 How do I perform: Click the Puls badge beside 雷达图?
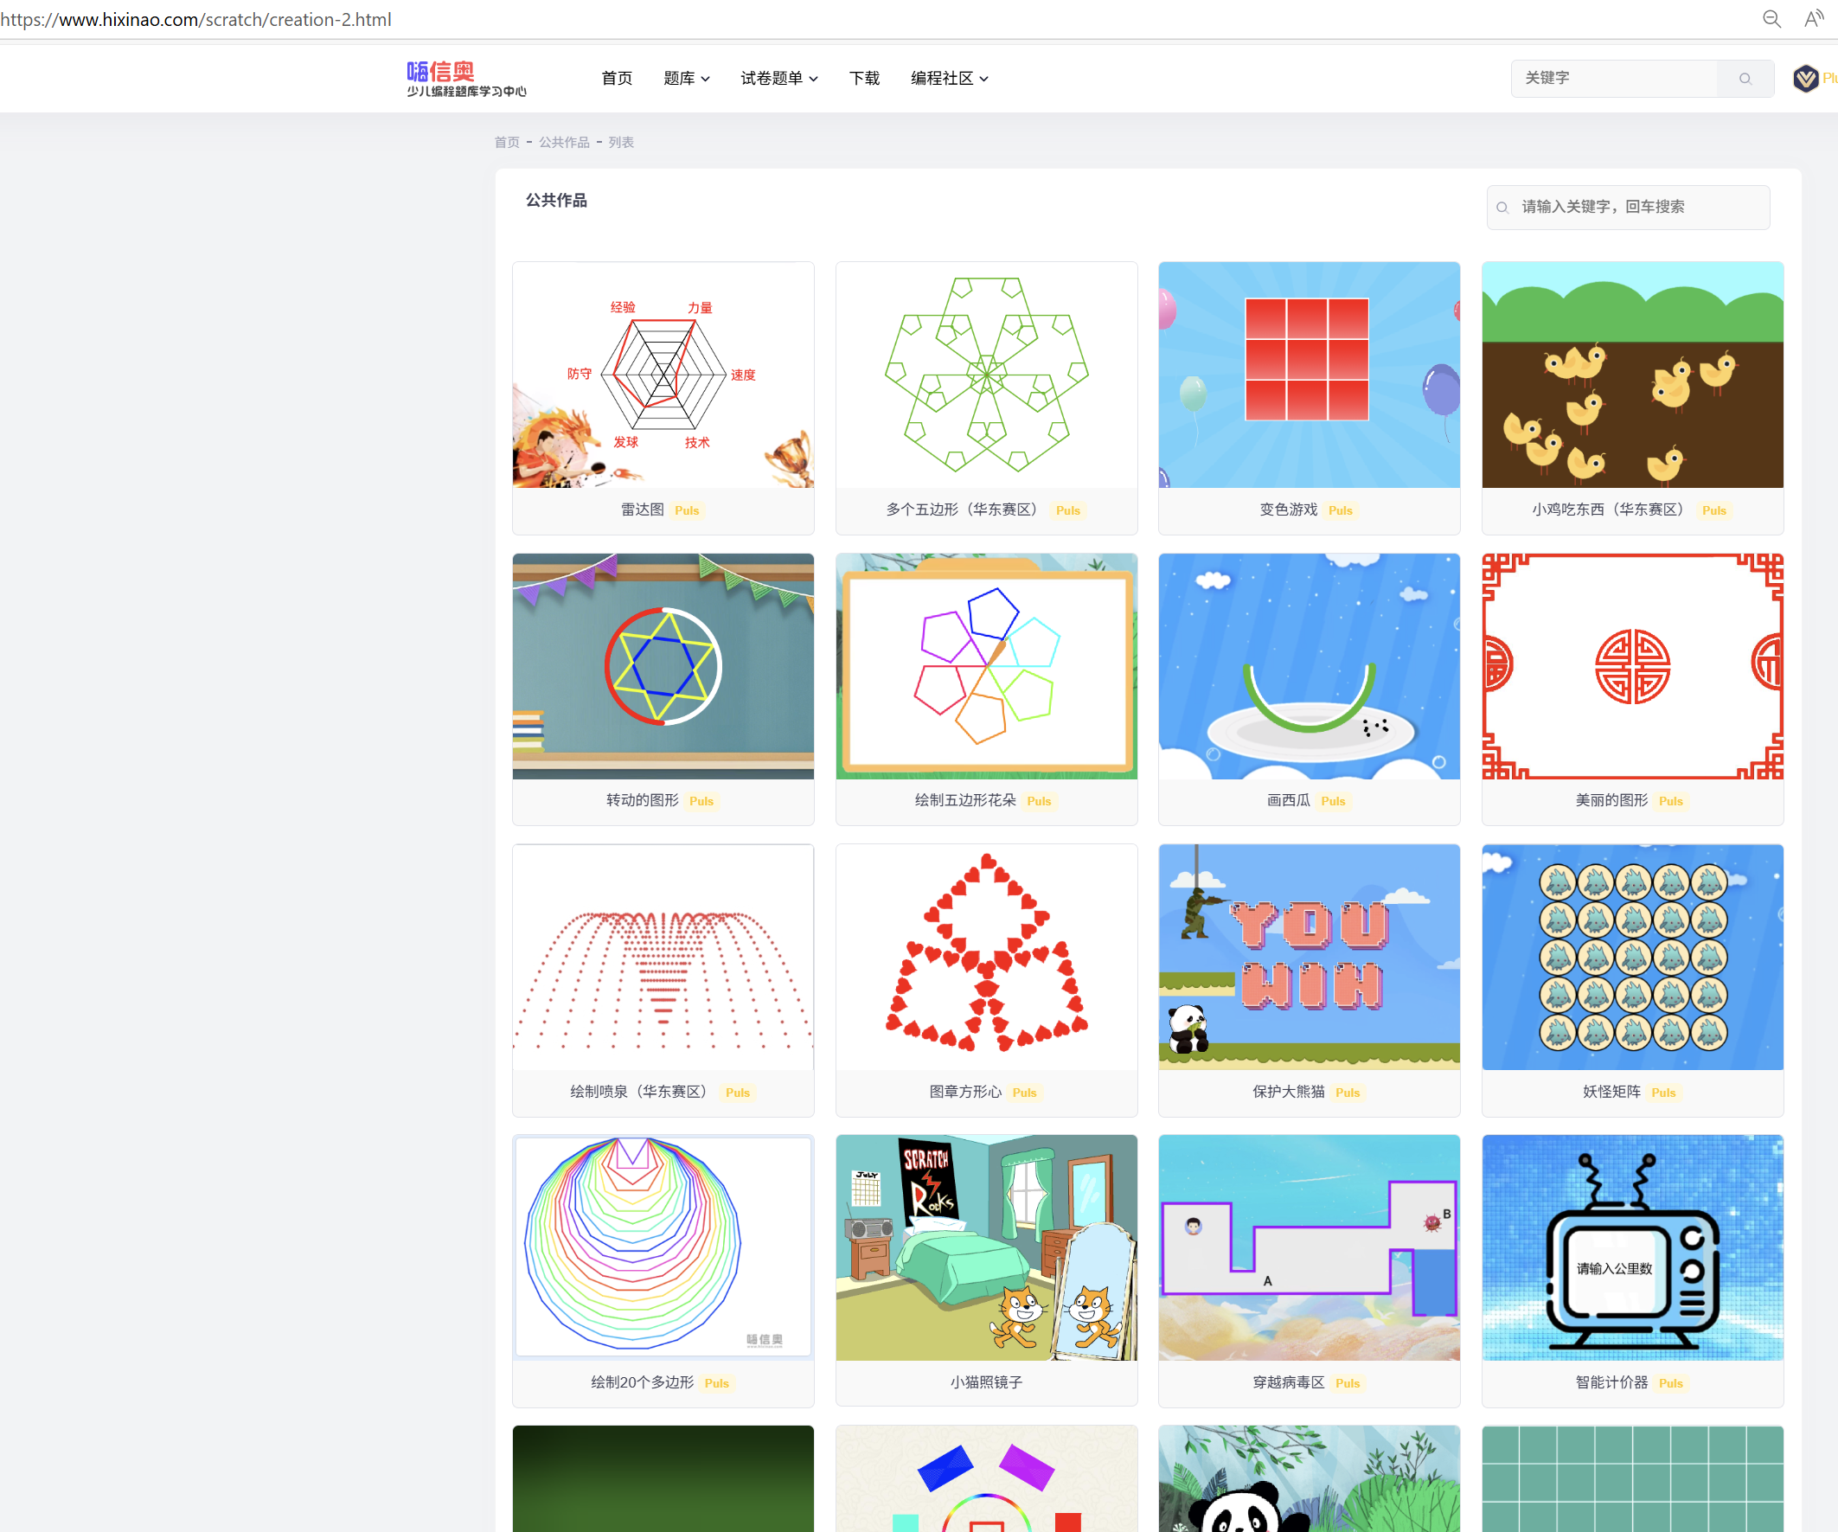(x=686, y=510)
